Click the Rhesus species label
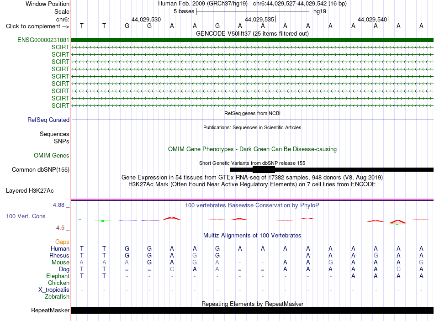 [59, 255]
